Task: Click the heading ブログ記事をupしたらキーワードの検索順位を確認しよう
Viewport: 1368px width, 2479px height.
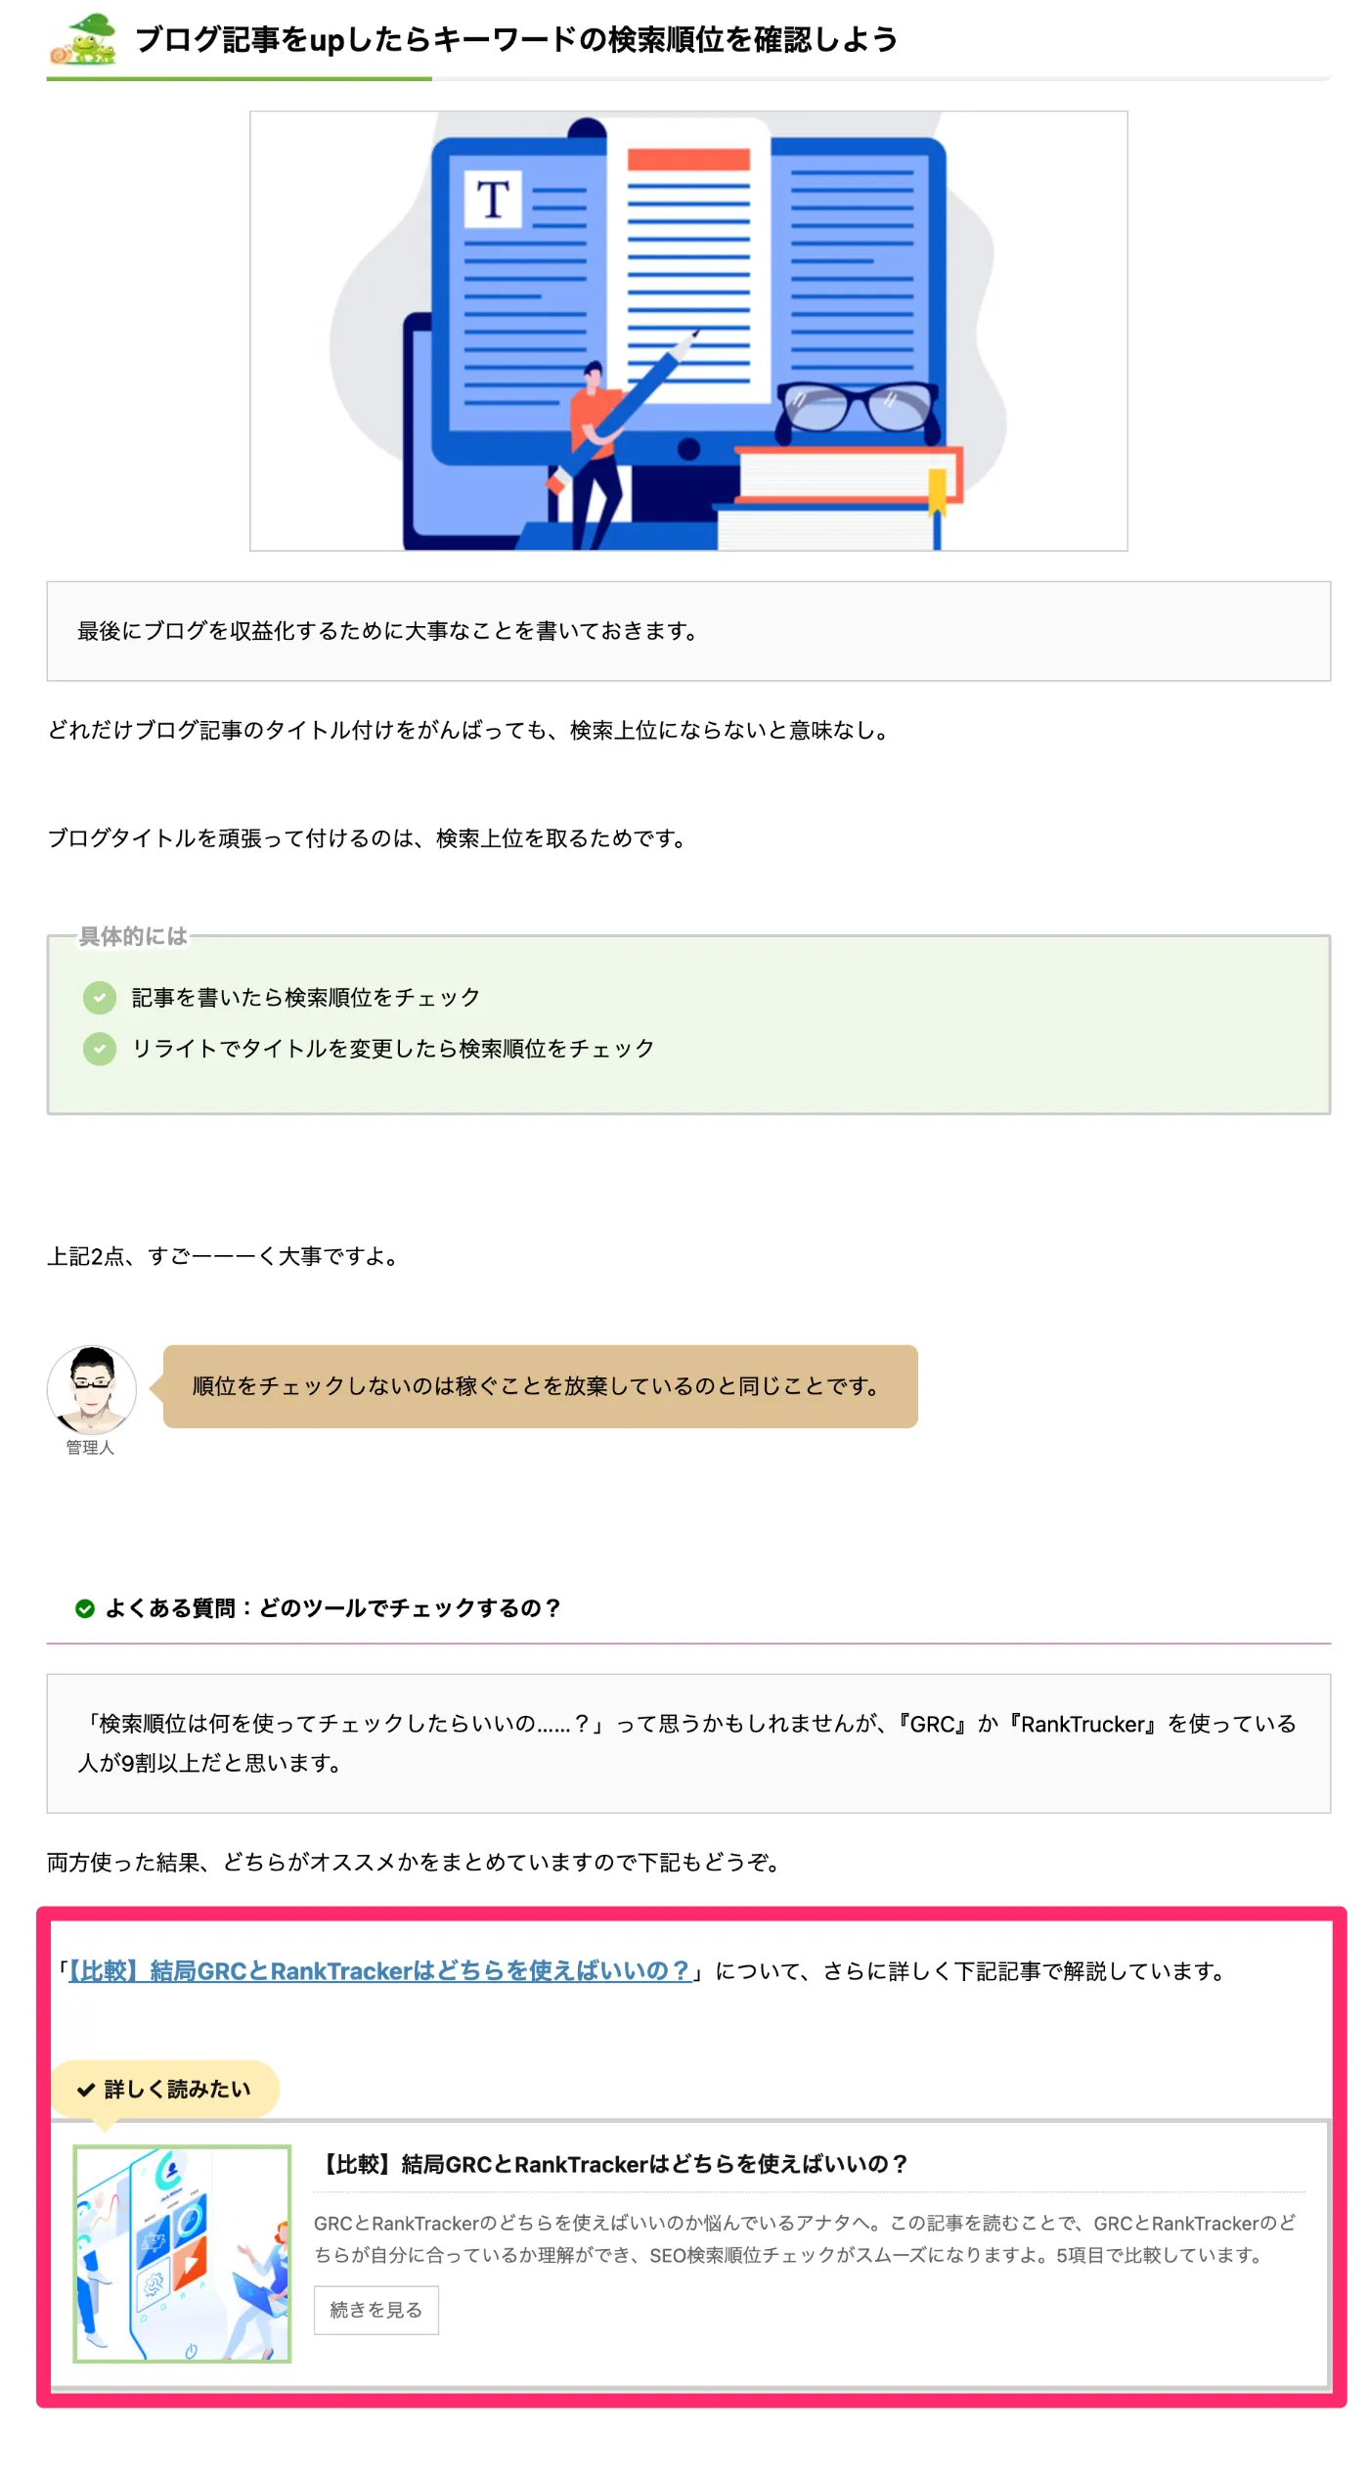Action: point(516,39)
